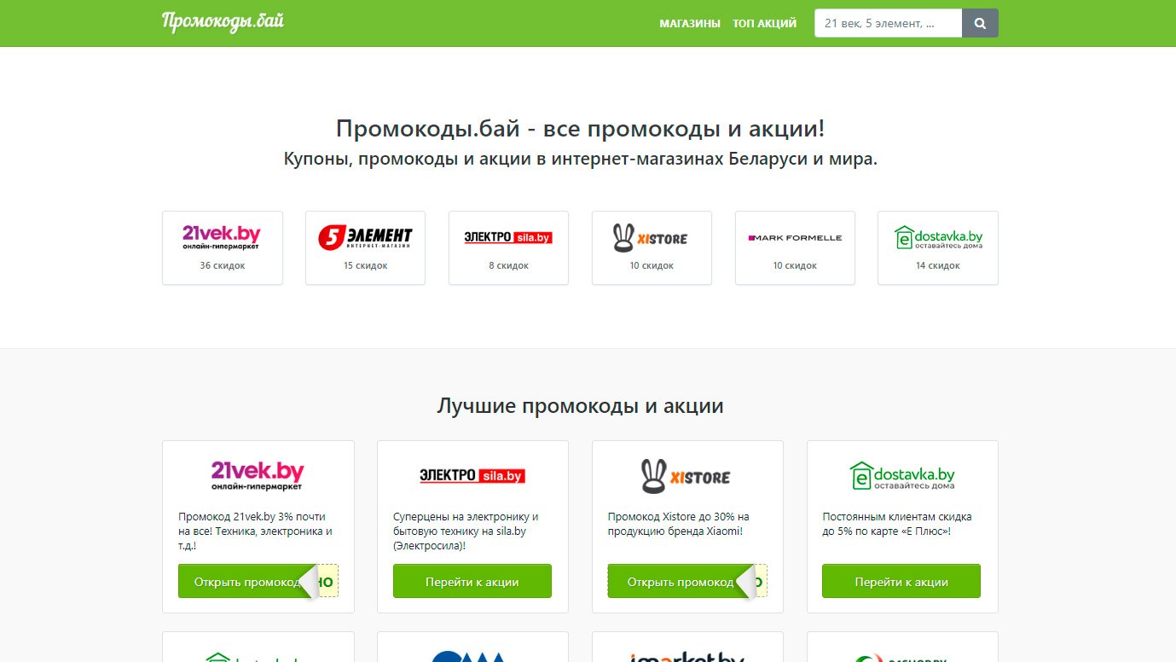Click the e-dostavka logo in promo card
Viewport: 1176px width, 662px height.
tap(902, 475)
